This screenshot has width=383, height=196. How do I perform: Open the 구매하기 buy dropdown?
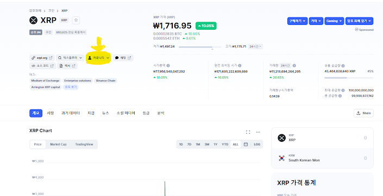[x=297, y=21]
